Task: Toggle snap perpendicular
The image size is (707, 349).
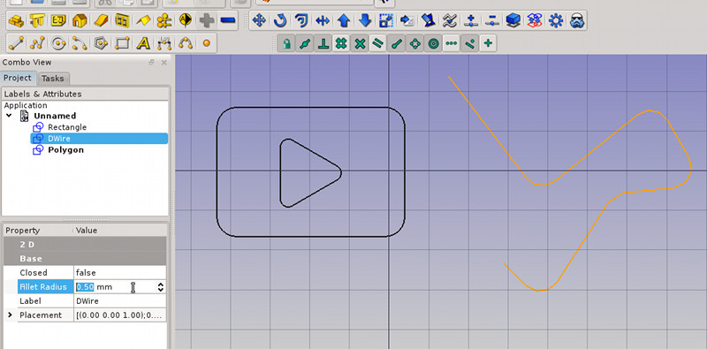Action: coord(323,44)
